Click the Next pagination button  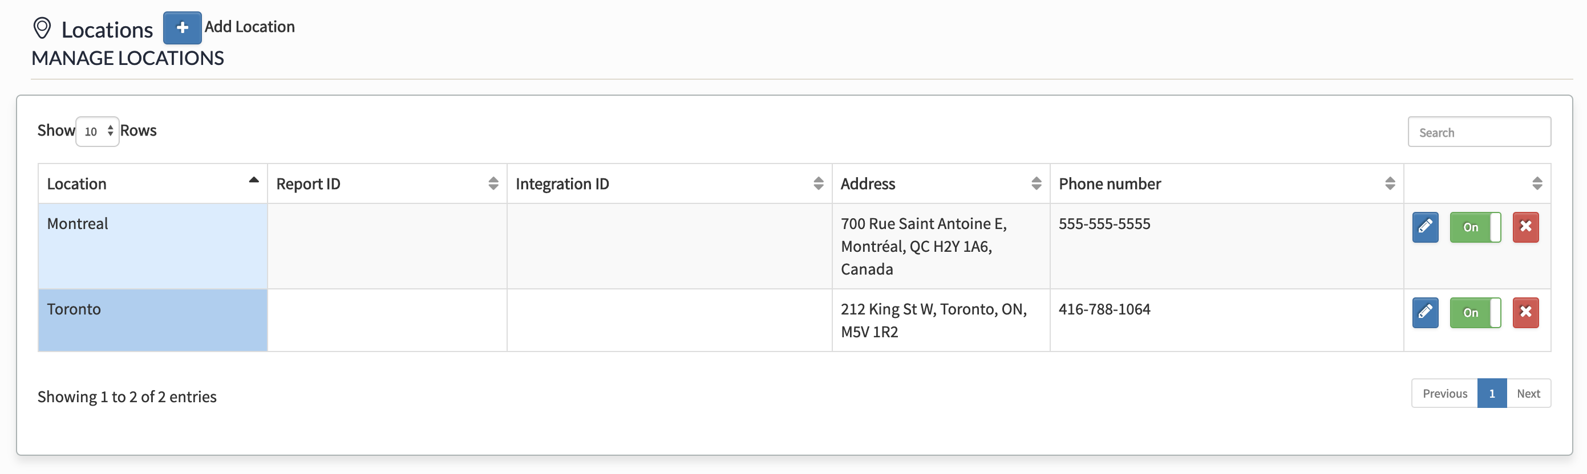point(1528,393)
